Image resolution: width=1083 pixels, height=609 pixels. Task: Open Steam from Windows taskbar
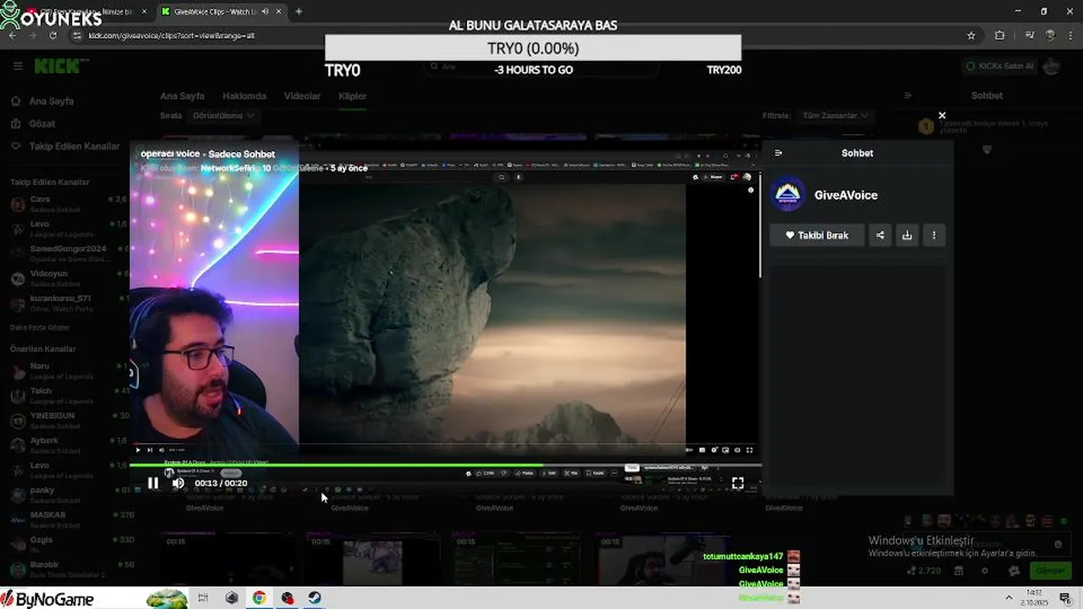(x=314, y=598)
